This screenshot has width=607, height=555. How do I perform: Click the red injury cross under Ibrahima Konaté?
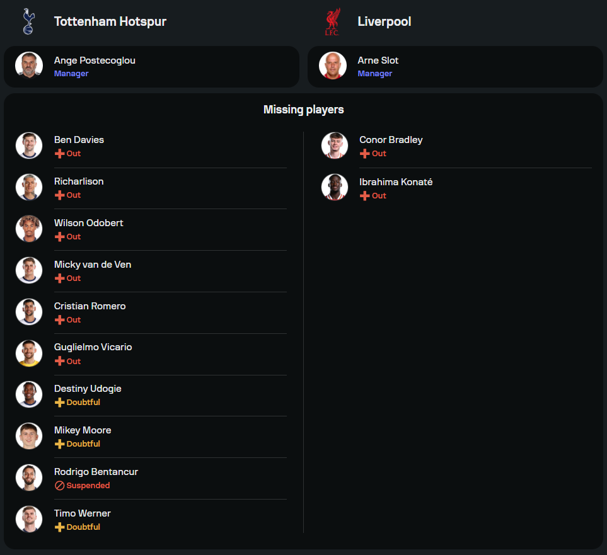(365, 196)
